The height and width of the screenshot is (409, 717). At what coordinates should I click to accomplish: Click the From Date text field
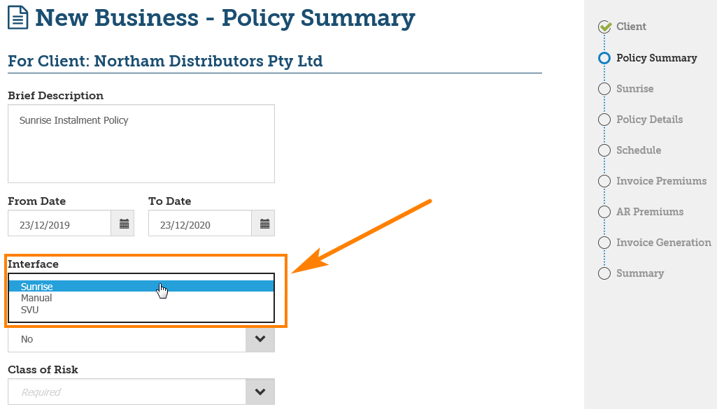click(59, 224)
